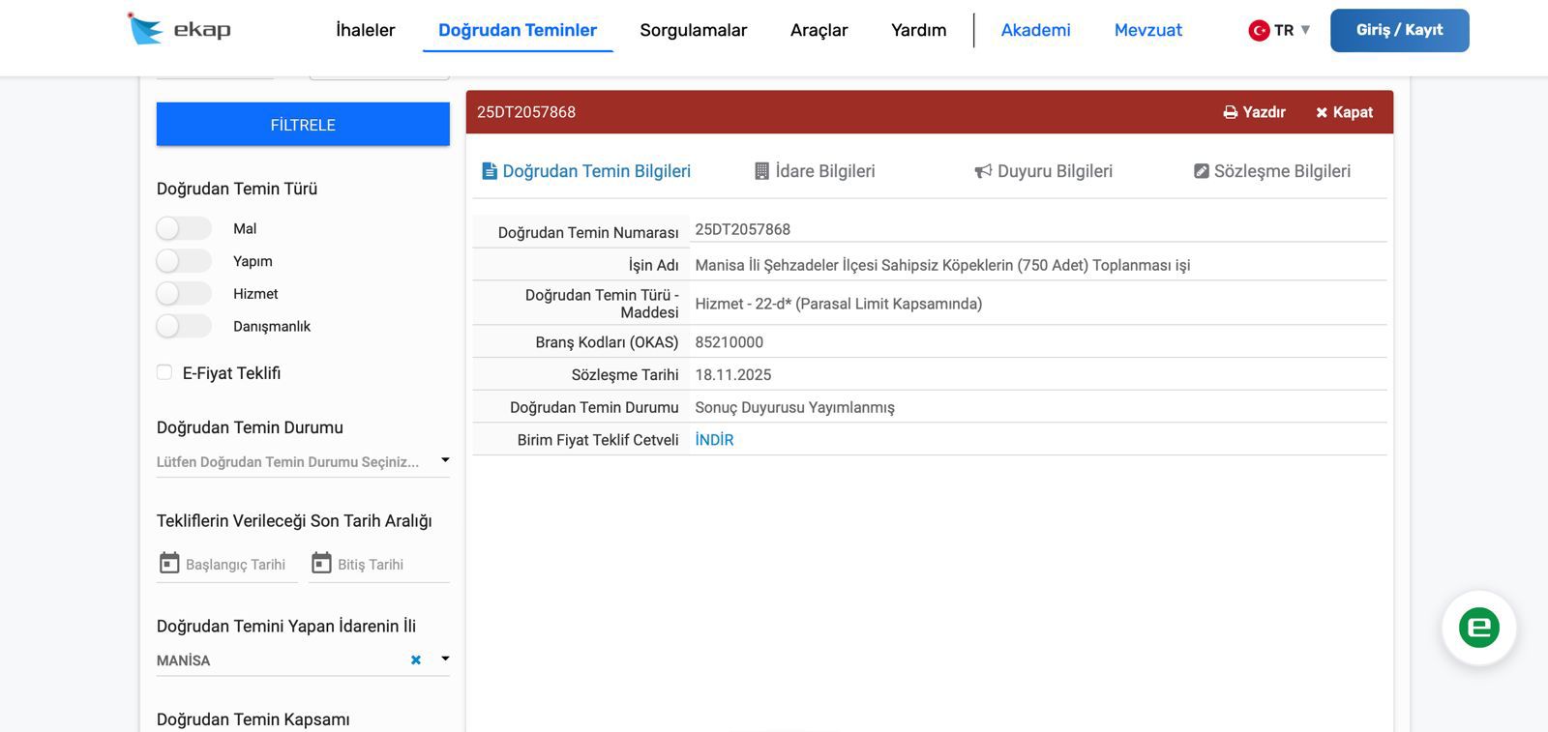Open the green chat assistant icon

tap(1478, 628)
